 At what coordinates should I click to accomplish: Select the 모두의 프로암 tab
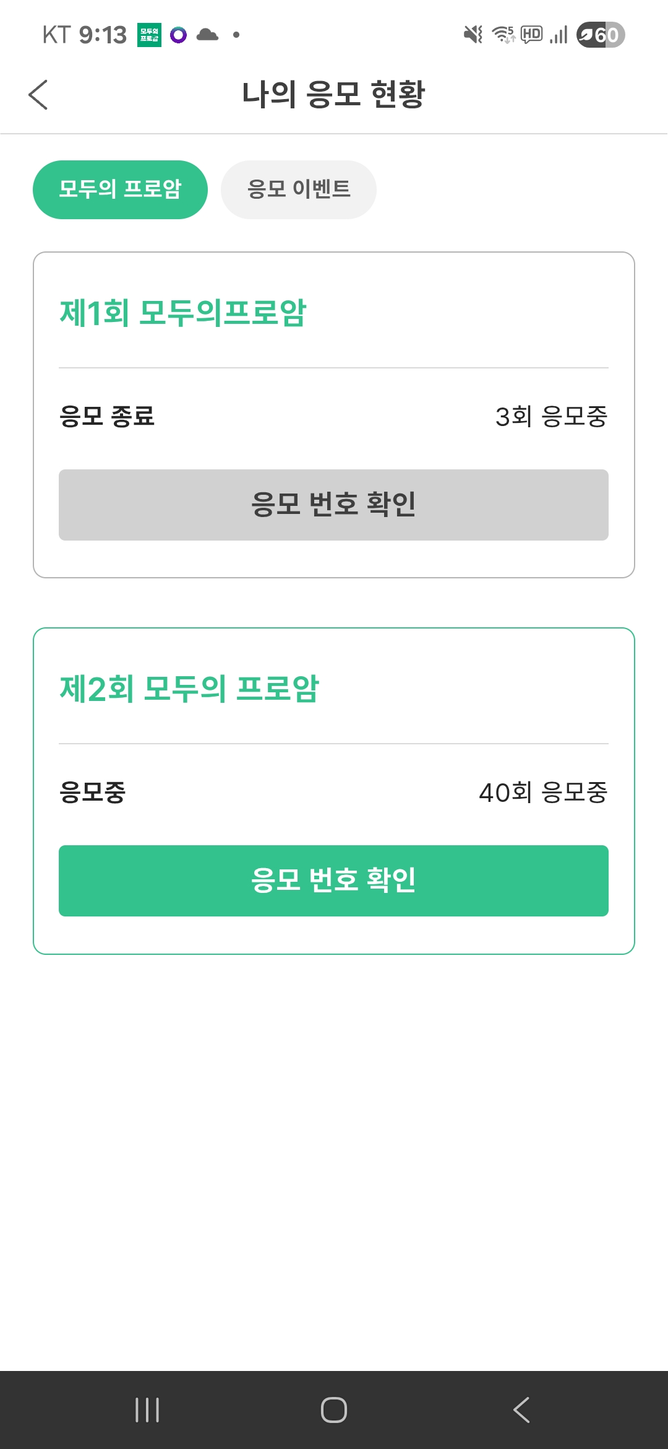tap(120, 189)
